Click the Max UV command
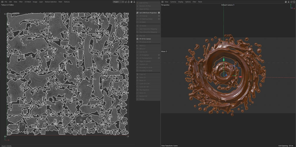296x147 pixels. [x=148, y=36]
